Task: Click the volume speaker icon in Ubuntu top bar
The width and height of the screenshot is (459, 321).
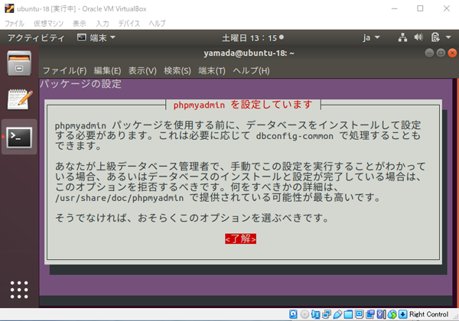Action: pyautogui.click(x=418, y=37)
